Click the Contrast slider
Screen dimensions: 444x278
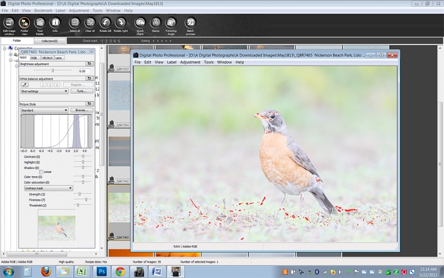coord(83,156)
